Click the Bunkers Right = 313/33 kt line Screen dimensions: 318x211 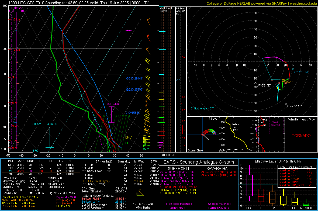[105, 199]
